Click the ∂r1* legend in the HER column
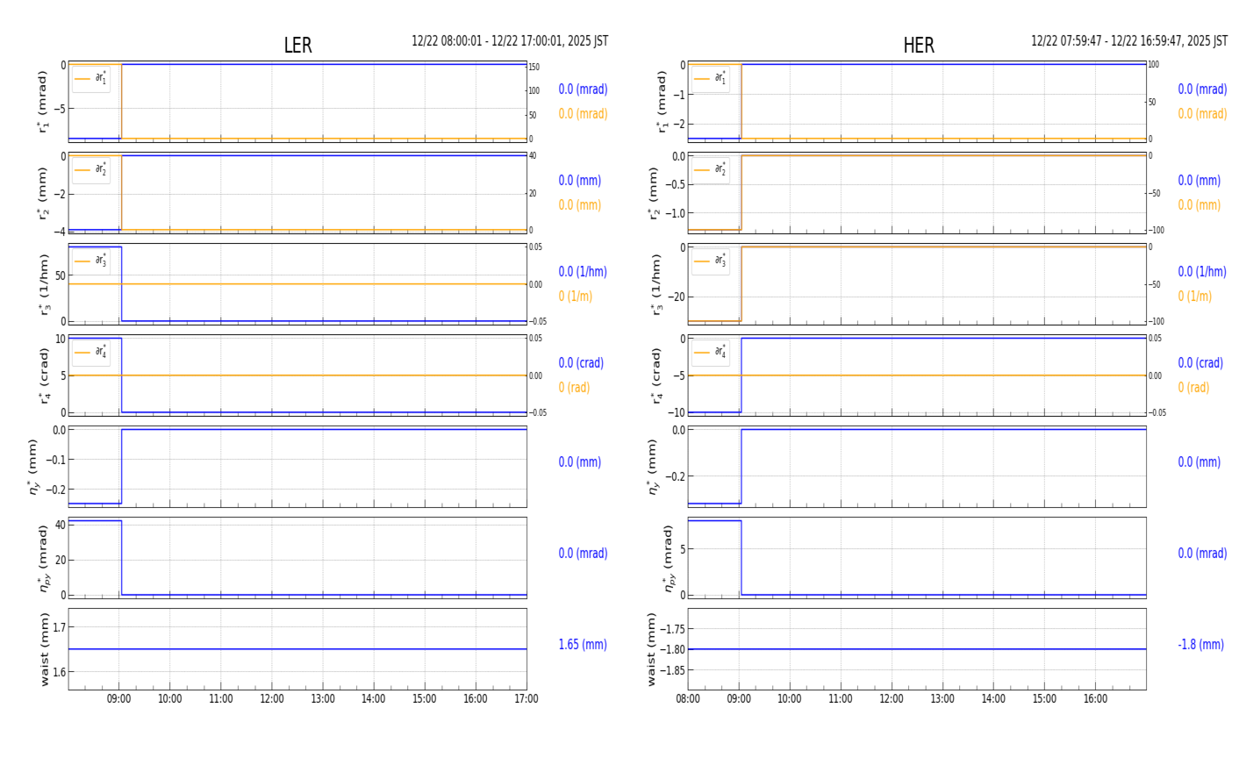This screenshot has height=758, width=1239. click(710, 79)
